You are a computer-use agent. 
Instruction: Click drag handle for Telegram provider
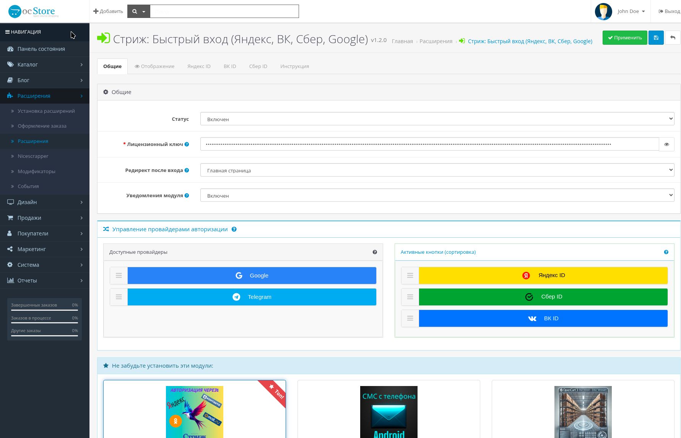point(119,297)
